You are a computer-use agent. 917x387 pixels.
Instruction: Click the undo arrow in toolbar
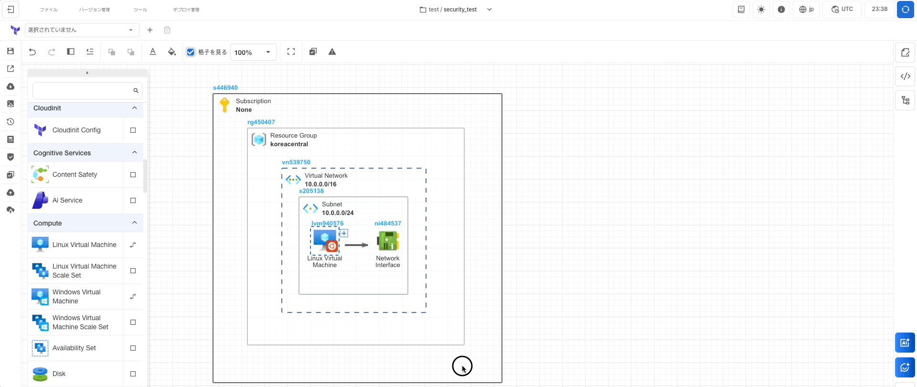point(32,52)
